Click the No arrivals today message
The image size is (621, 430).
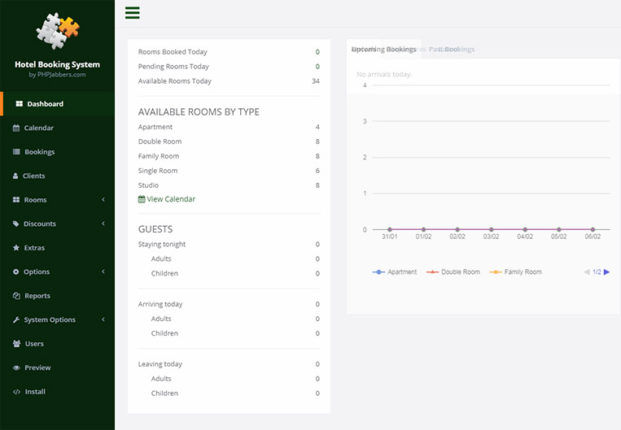[384, 74]
